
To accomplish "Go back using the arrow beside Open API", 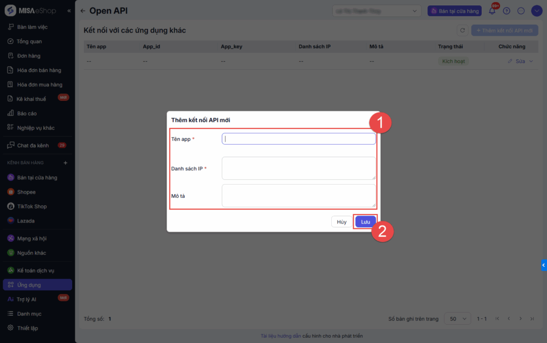I will 83,11.
